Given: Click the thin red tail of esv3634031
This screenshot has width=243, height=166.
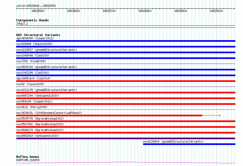Looking at the screenshot, I should click(x=211, y=115).
